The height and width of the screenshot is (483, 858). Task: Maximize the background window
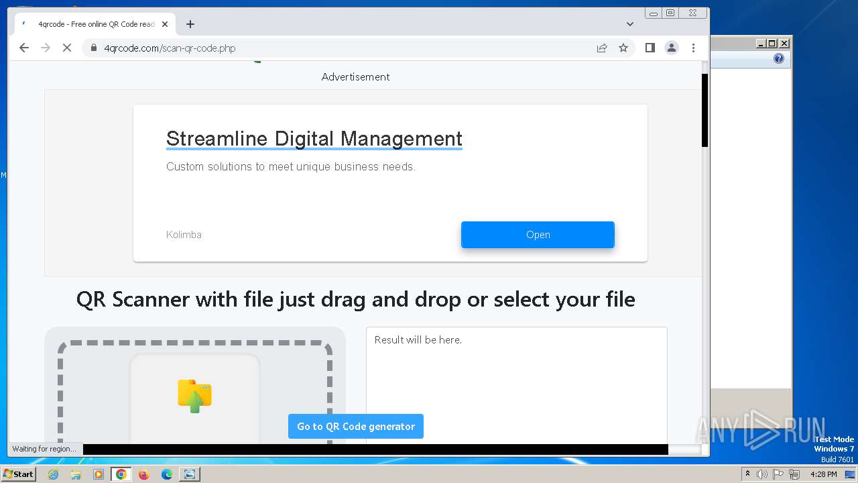click(x=772, y=43)
